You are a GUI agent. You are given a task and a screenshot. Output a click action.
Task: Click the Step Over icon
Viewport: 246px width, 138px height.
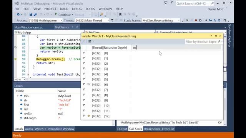point(215,20)
